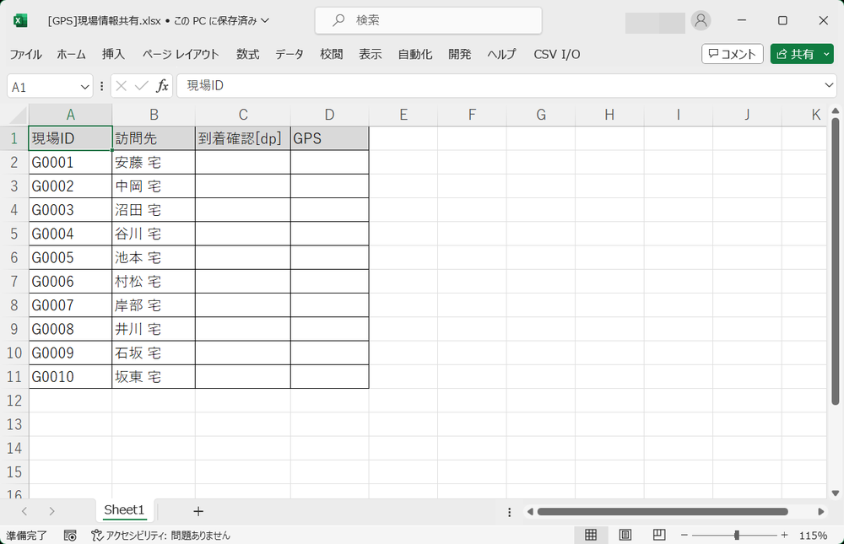Click the 115% zoom level
The height and width of the screenshot is (544, 844).
click(x=813, y=536)
